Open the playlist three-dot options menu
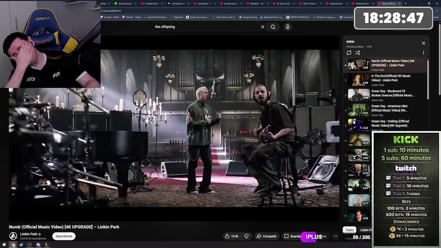 (x=423, y=53)
